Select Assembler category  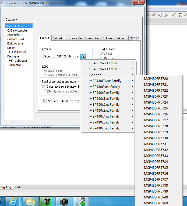[x=14, y=35]
